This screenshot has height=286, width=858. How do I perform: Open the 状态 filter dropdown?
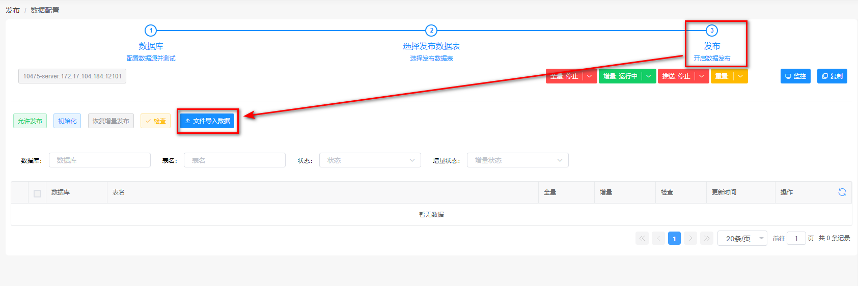[x=370, y=160]
